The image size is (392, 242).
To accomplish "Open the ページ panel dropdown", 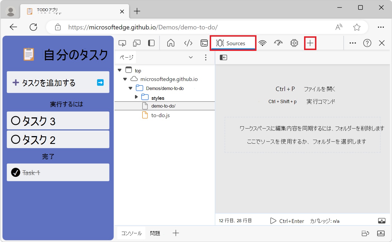I will (x=191, y=57).
